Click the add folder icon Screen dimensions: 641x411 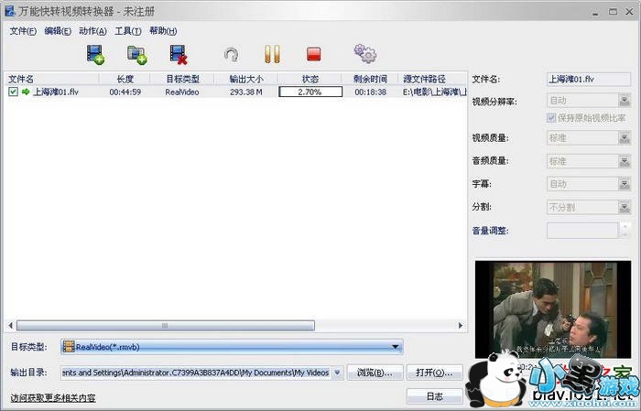pos(137,55)
